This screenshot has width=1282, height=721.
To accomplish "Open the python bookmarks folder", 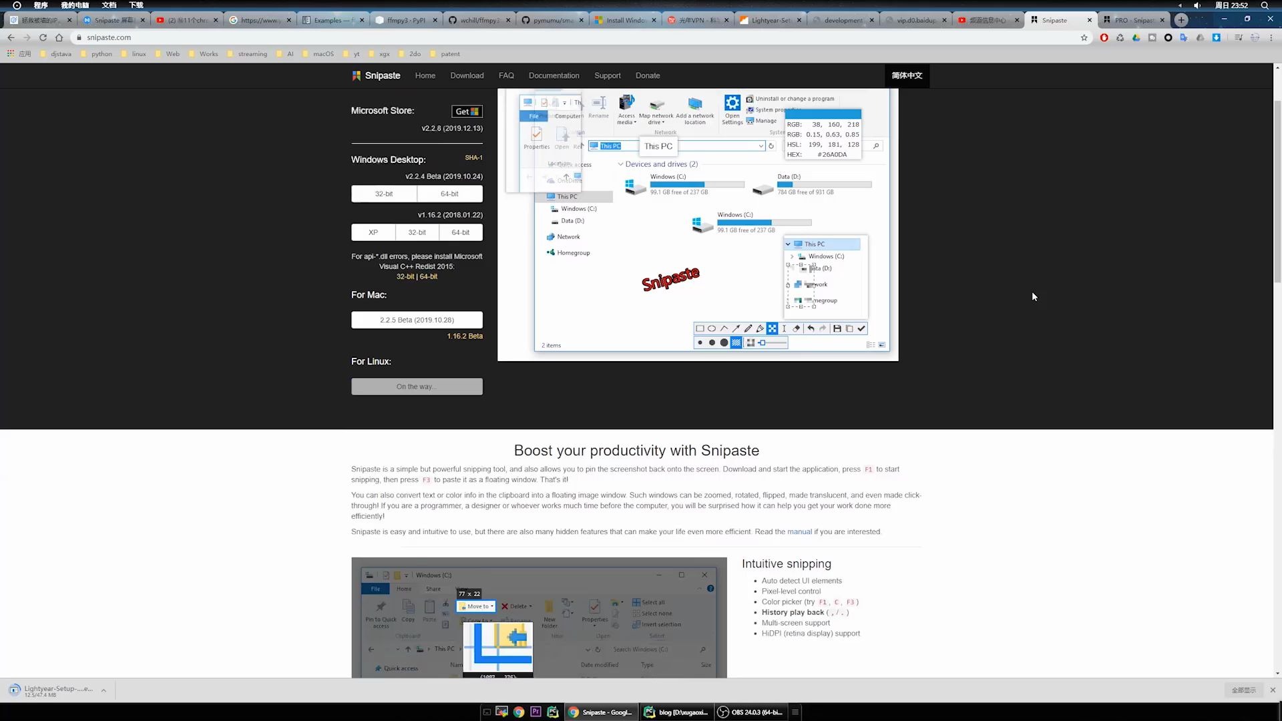I will pyautogui.click(x=101, y=54).
